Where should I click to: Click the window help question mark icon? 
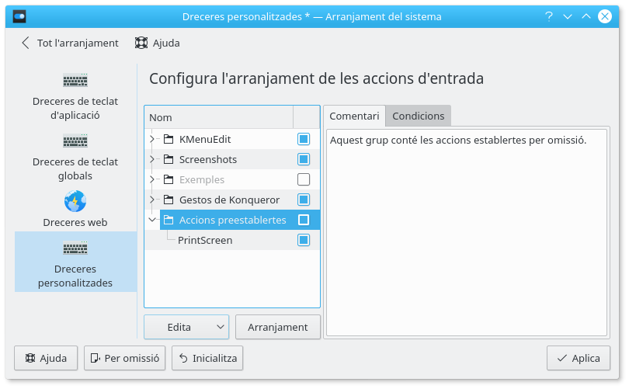point(549,16)
